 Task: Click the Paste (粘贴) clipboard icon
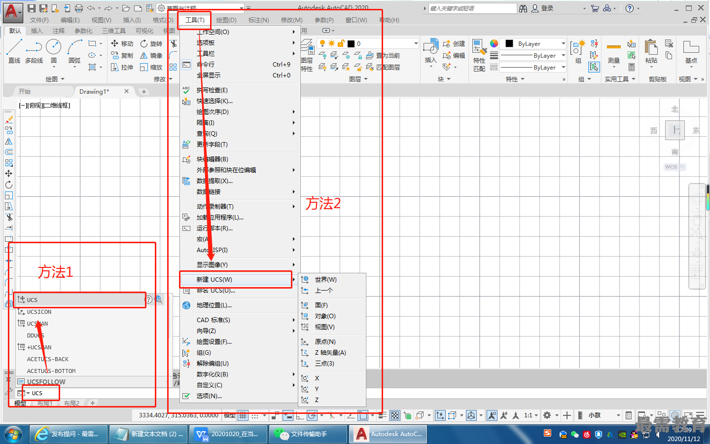pos(651,47)
